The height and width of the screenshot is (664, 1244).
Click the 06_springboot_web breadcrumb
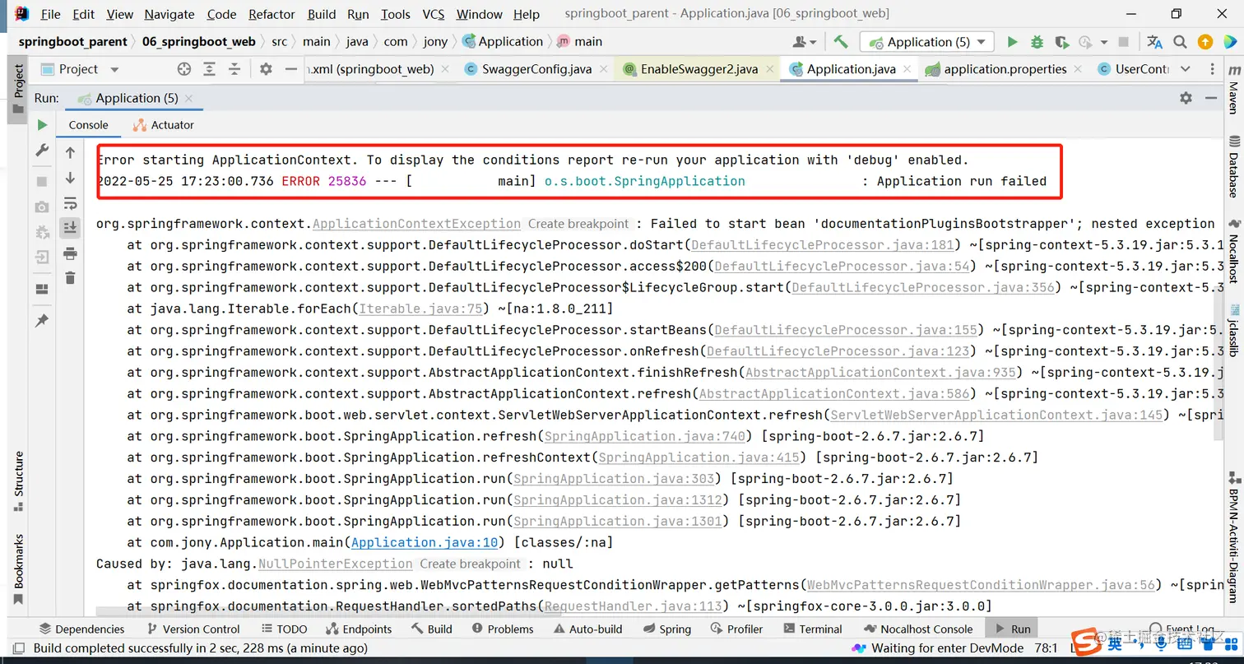198,41
